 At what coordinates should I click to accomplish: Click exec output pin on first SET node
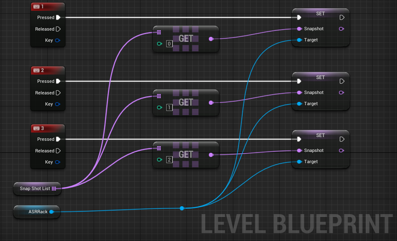pyautogui.click(x=342, y=17)
